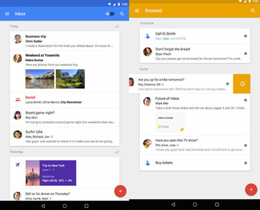Image resolution: width=260 pixels, height=210 pixels.
Task: Tap Android back button under Snoozed screen
Action: (173, 204)
